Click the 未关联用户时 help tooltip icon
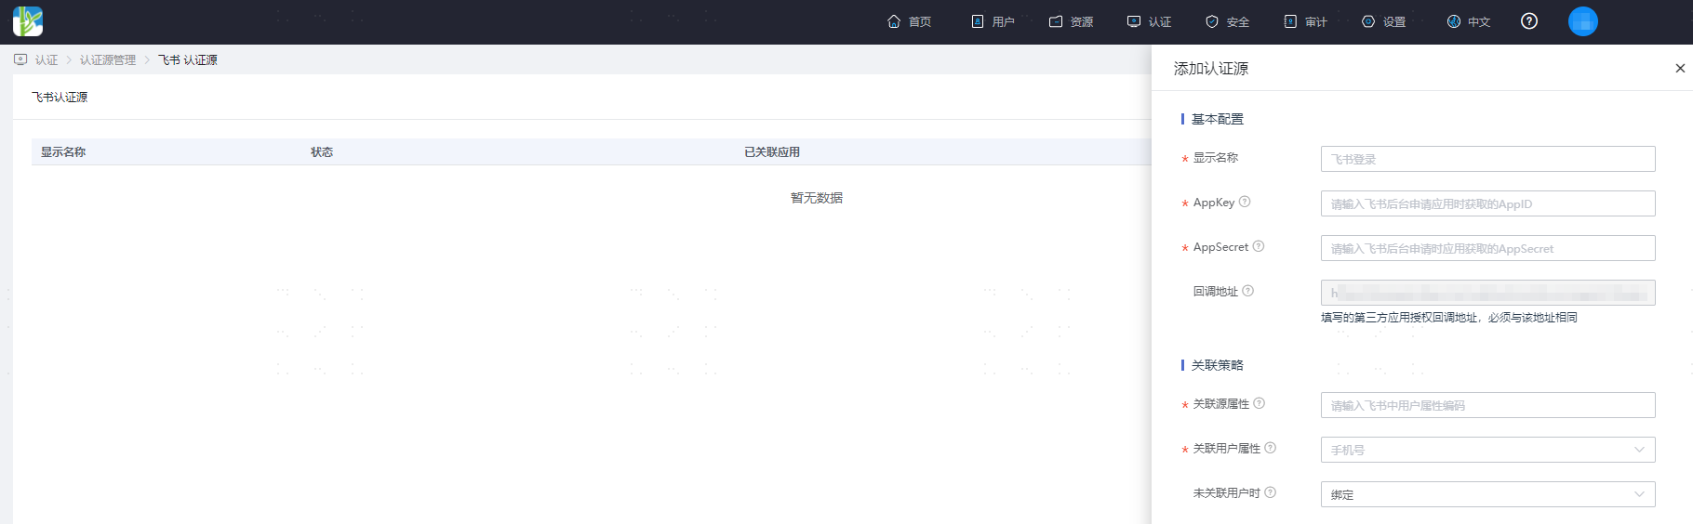Image resolution: width=1693 pixels, height=524 pixels. [x=1271, y=492]
